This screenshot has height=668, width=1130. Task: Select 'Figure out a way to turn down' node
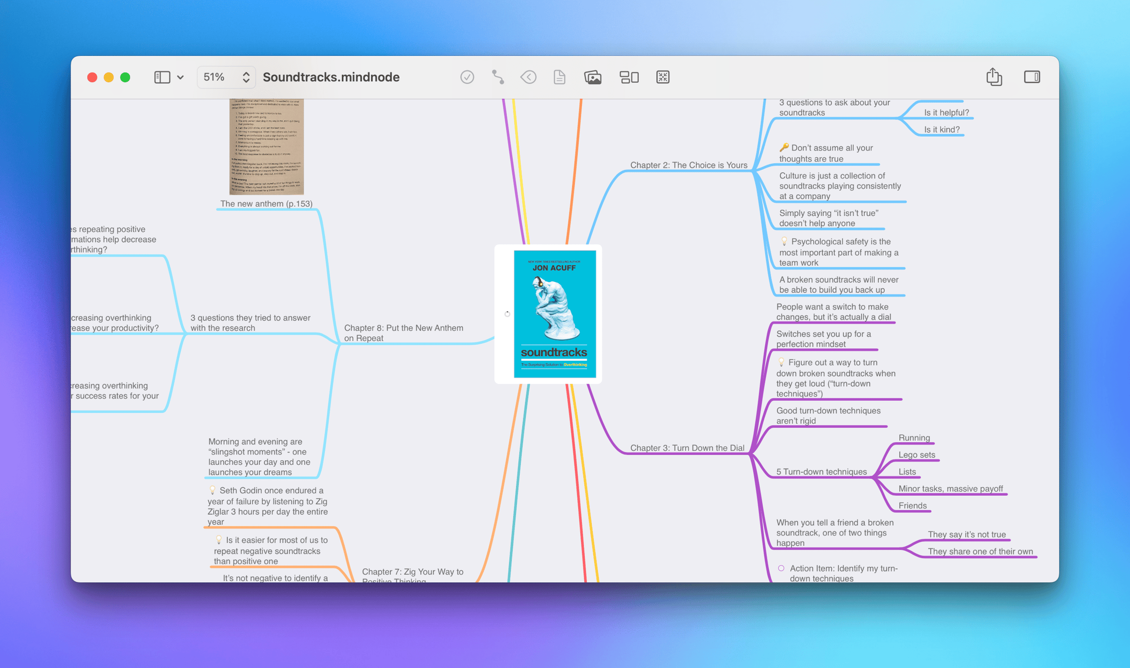click(836, 378)
